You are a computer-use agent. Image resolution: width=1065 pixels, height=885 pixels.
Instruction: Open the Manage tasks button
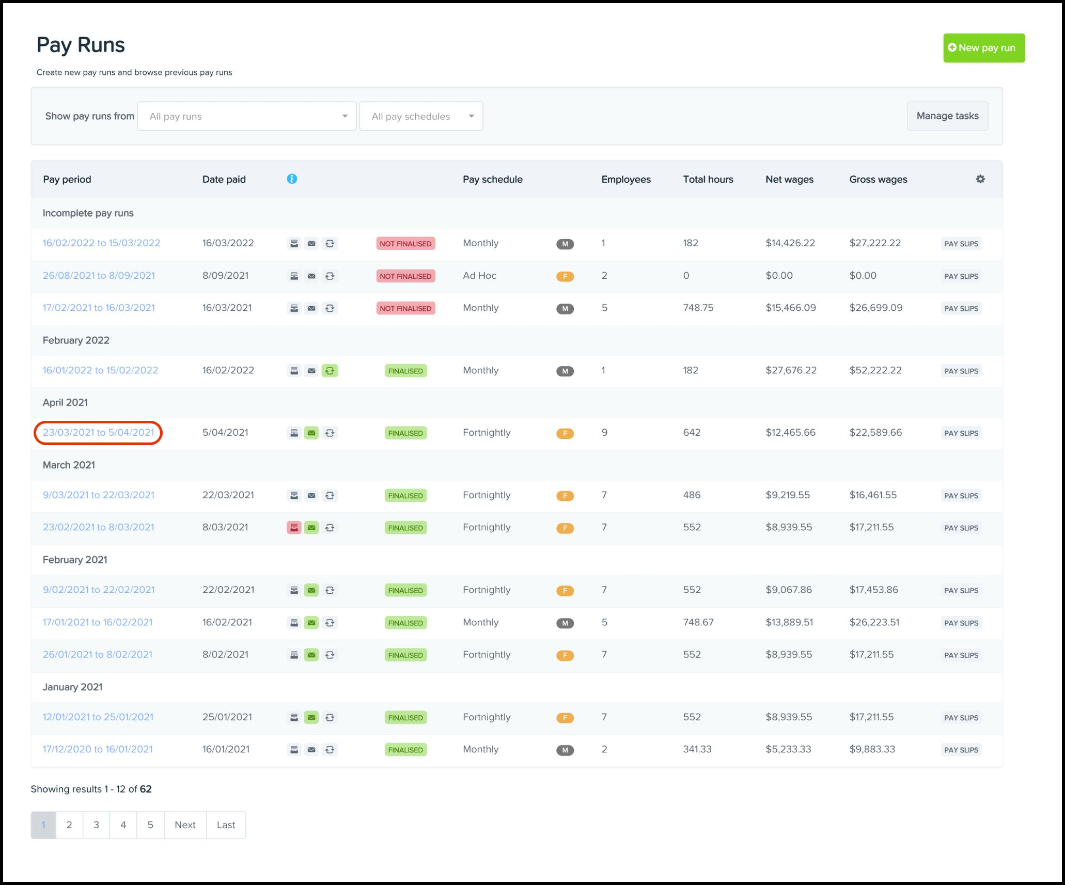click(947, 116)
